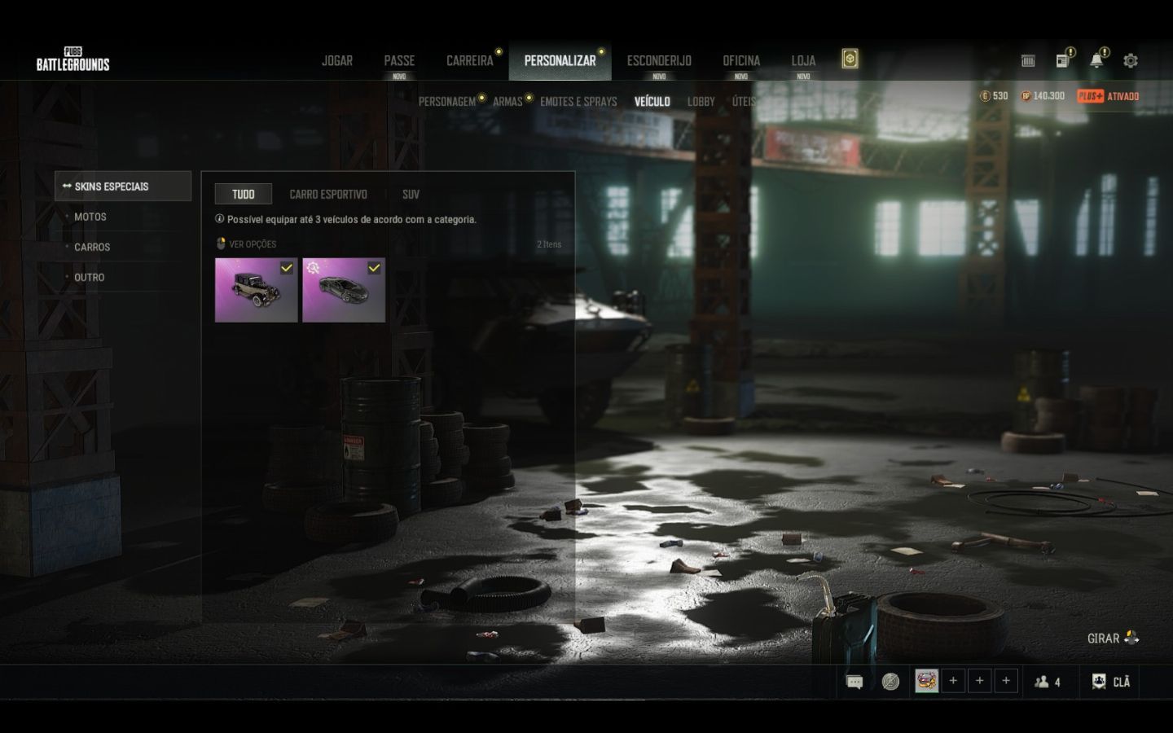
Task: Open the CARREIRA tab
Action: coord(470,60)
